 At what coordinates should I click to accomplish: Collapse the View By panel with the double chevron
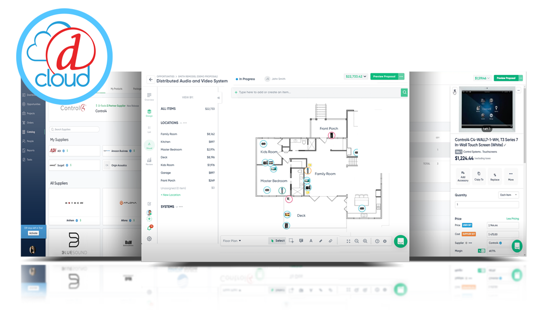218,98
